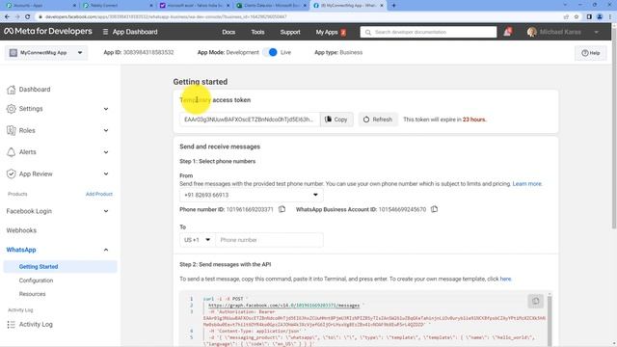617x347 pixels.
Task: Click the MyConnectMsg App icon thumbnail
Action: pyautogui.click(x=13, y=53)
